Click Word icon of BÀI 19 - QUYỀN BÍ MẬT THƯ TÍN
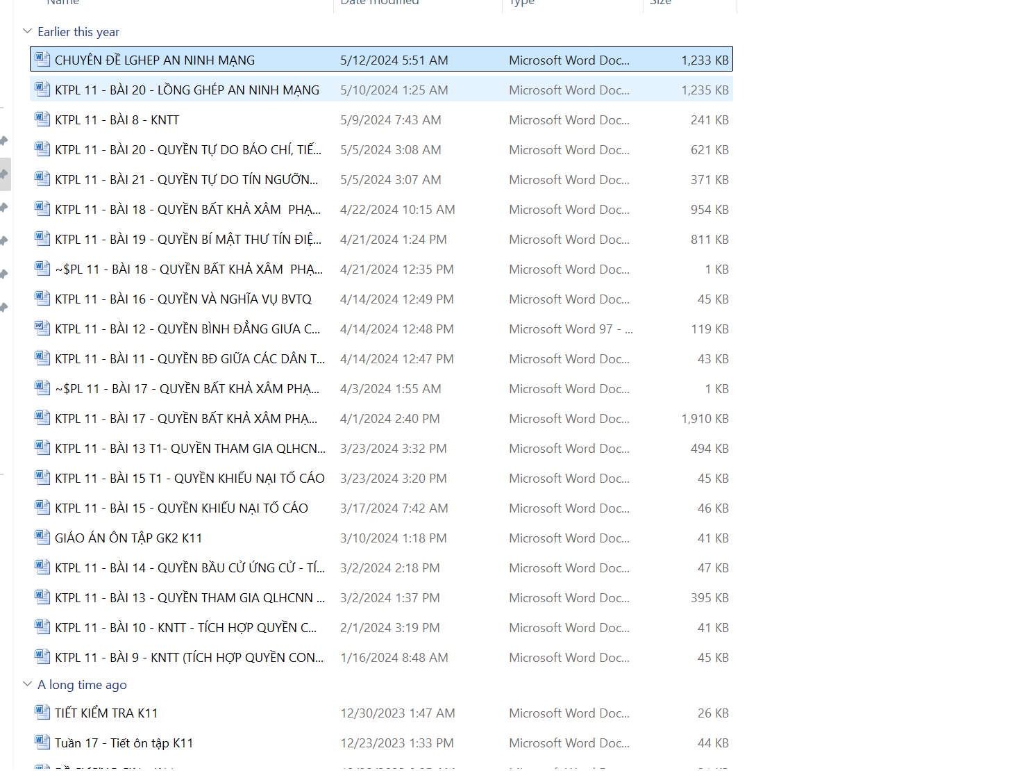 (42, 238)
